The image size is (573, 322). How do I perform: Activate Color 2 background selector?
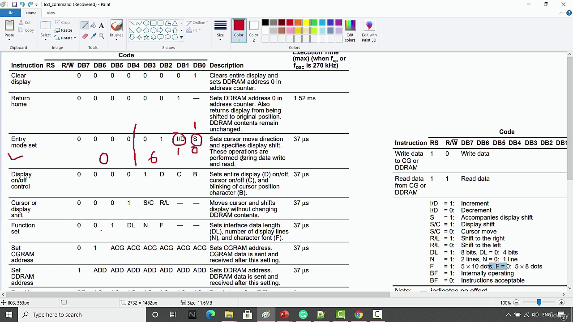(254, 31)
